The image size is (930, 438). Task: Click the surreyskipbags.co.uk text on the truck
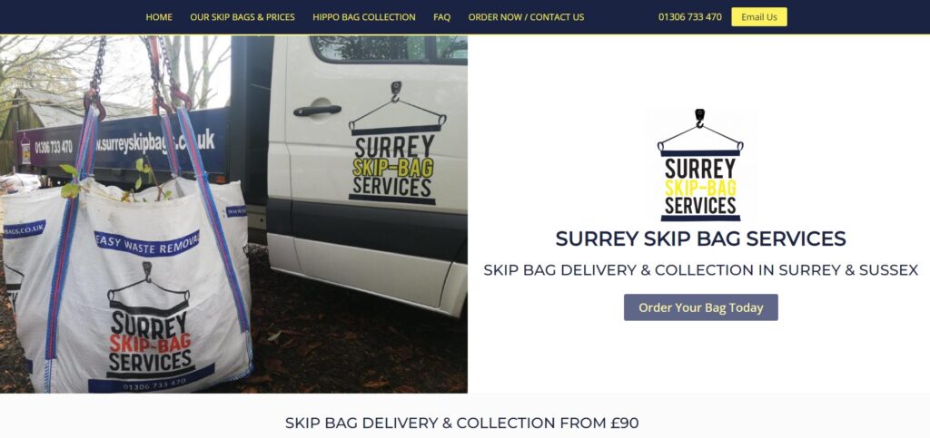155,142
